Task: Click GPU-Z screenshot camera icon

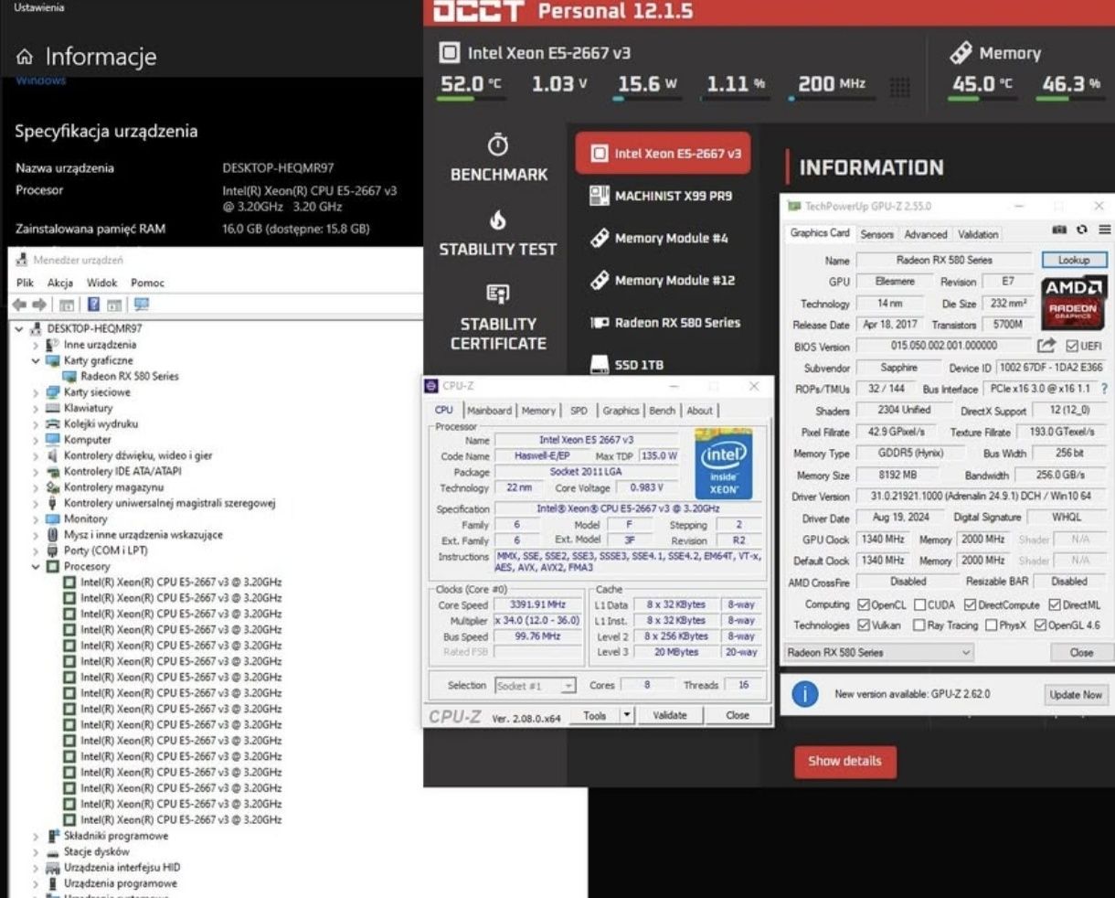Action: tap(1059, 230)
